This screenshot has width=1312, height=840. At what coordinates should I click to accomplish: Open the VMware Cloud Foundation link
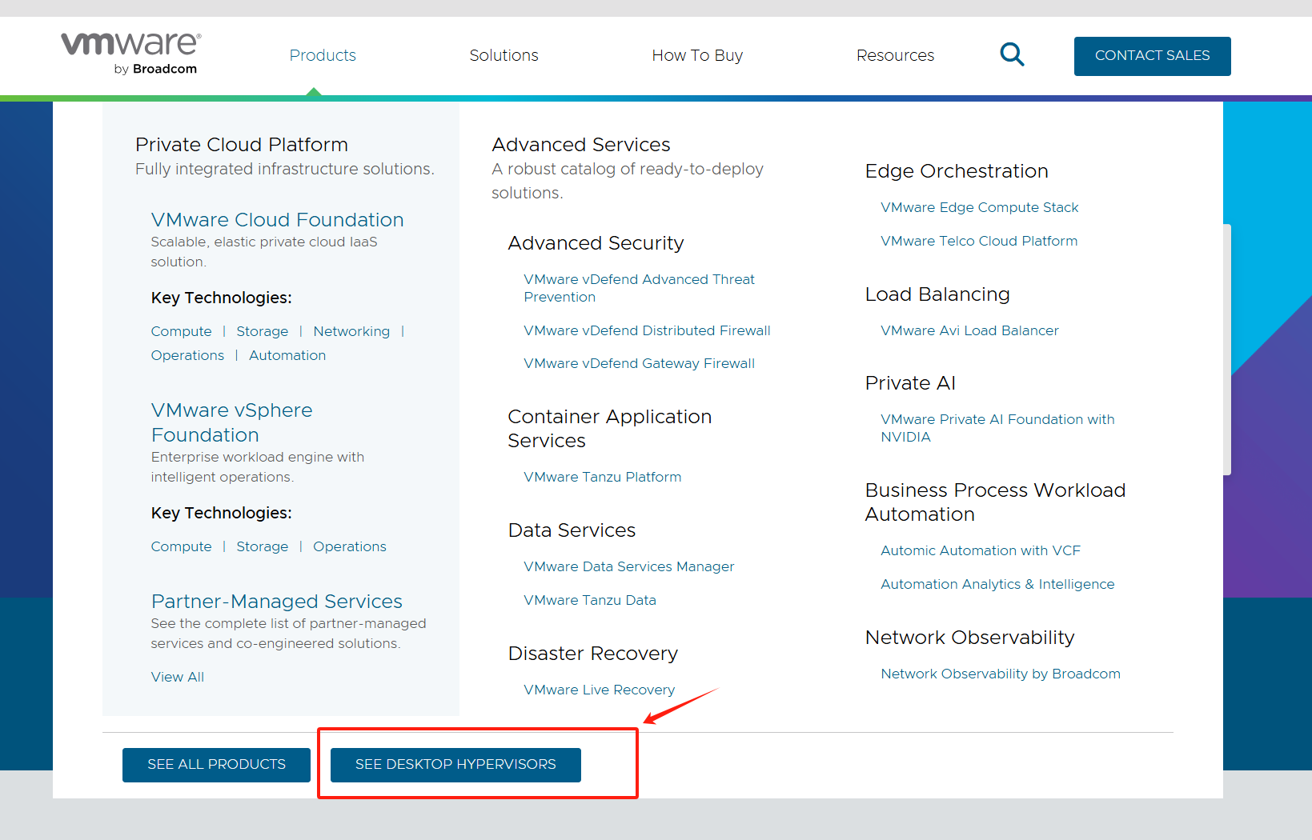coord(277,219)
